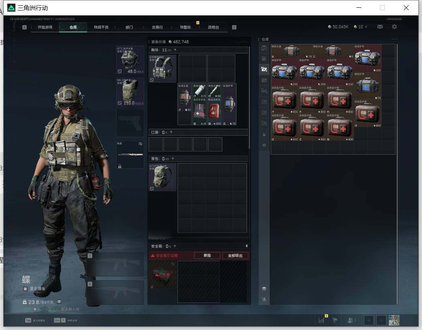Select the helmet repair kit valued 5

coord(333,51)
